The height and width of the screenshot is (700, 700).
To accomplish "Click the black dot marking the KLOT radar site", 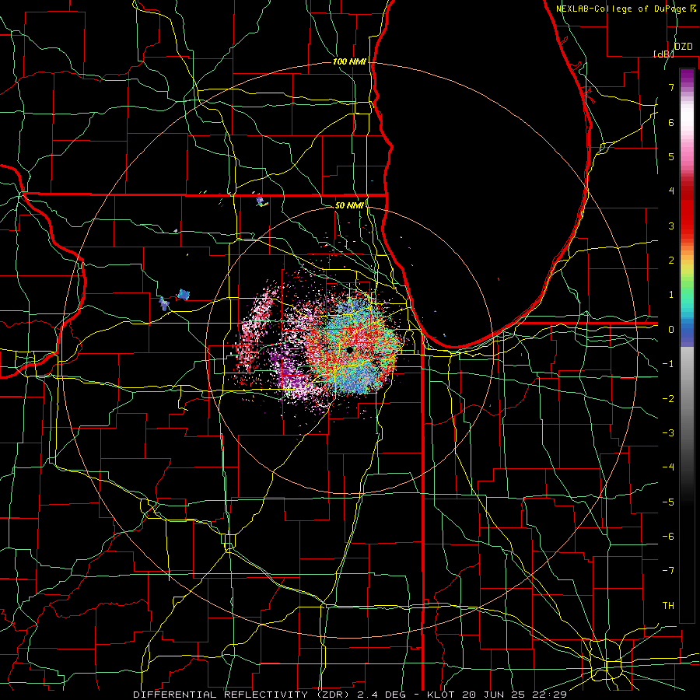I will [349, 351].
